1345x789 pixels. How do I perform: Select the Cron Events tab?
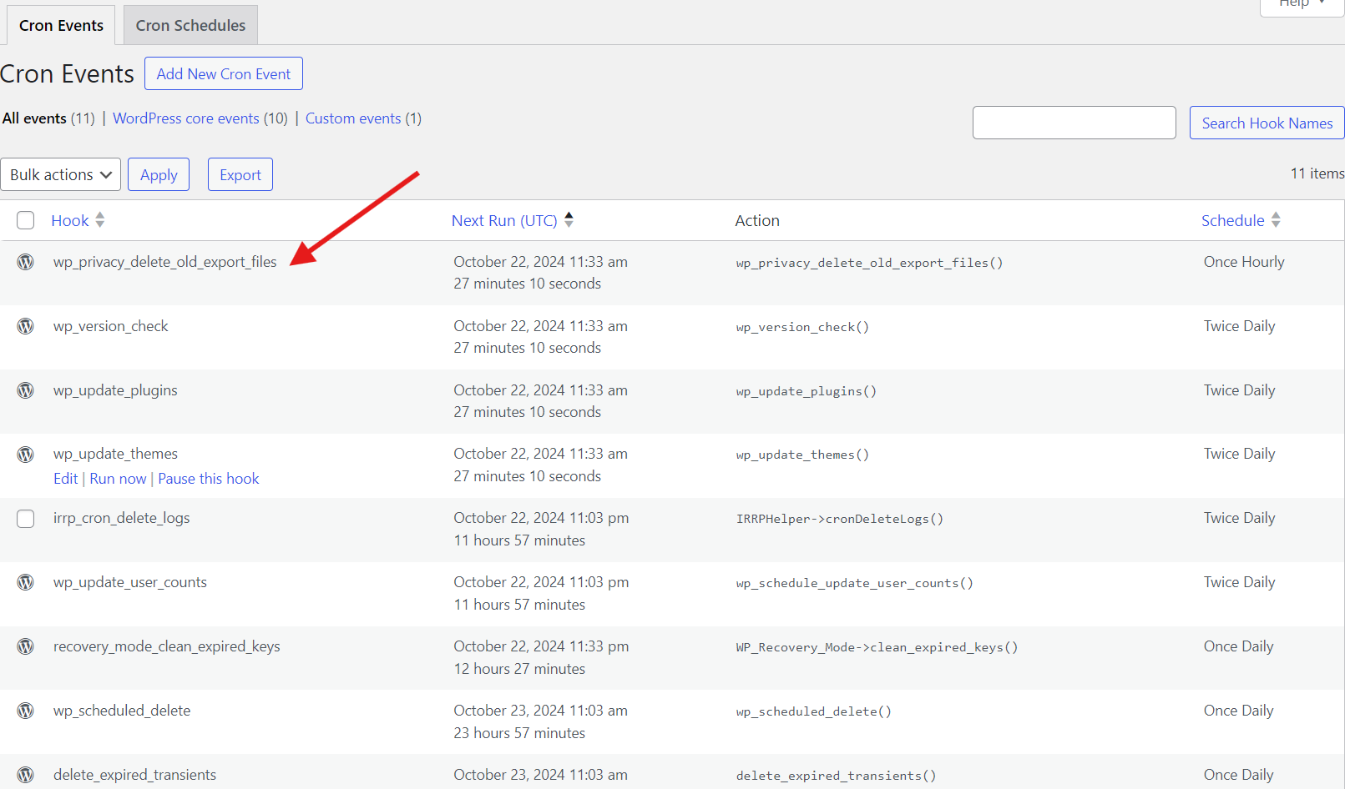point(60,24)
